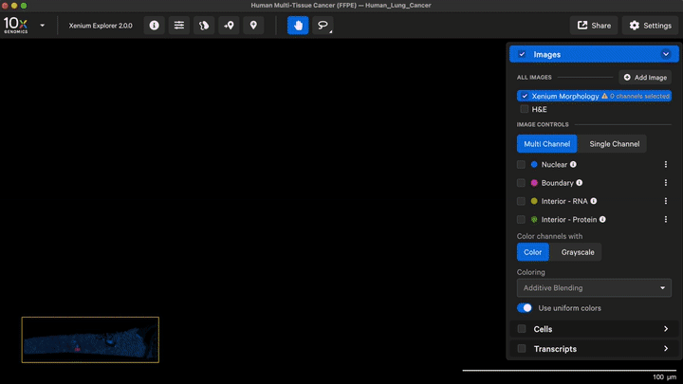Click the add location pin icon
683x384 pixels.
228,26
